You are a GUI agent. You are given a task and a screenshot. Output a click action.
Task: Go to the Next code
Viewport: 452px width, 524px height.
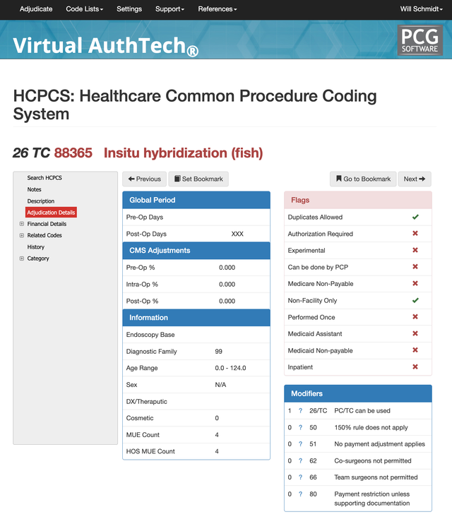(415, 179)
